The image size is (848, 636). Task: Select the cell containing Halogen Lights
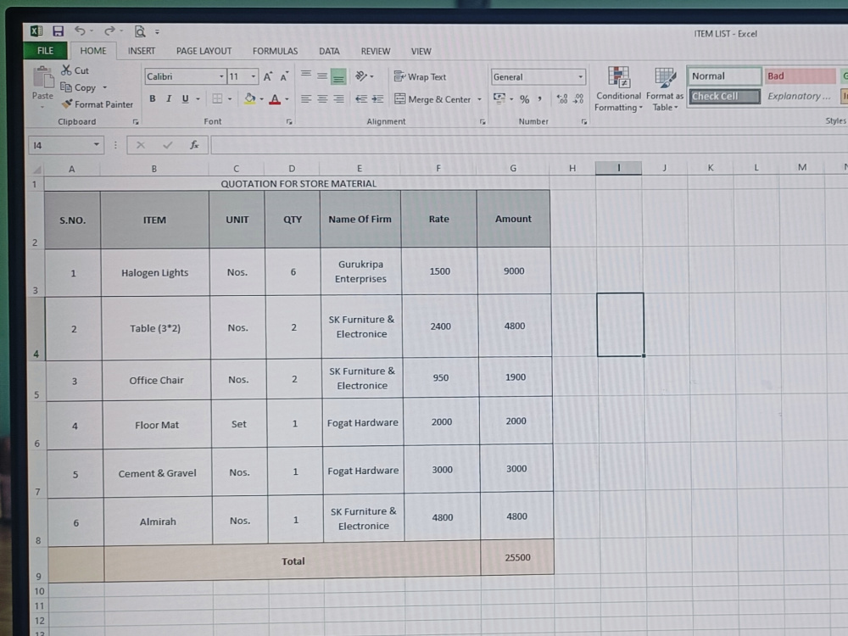(x=154, y=272)
